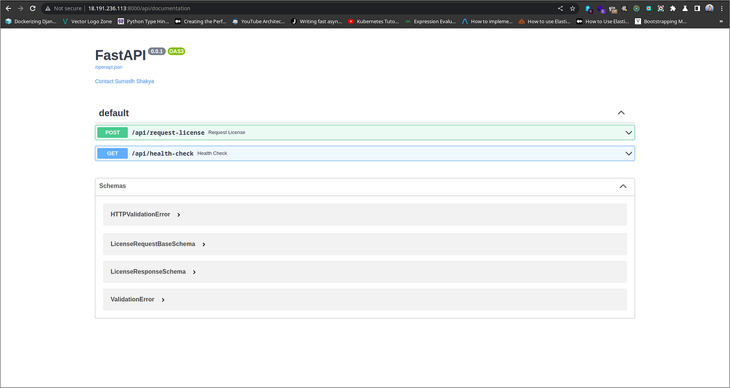Open the Expression Evalu... bookmark
This screenshot has width=730, height=388.
tap(430, 22)
